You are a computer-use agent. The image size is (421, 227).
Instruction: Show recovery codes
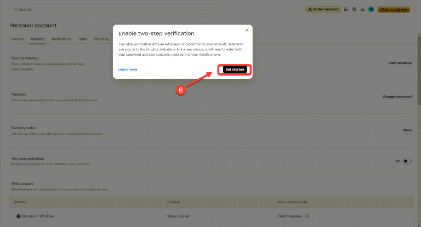click(x=407, y=130)
